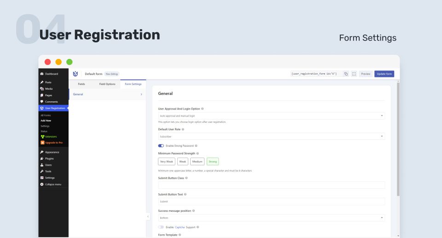The image size is (442, 238).
Task: Enable the Captcha Support toggle
Action: (161, 227)
